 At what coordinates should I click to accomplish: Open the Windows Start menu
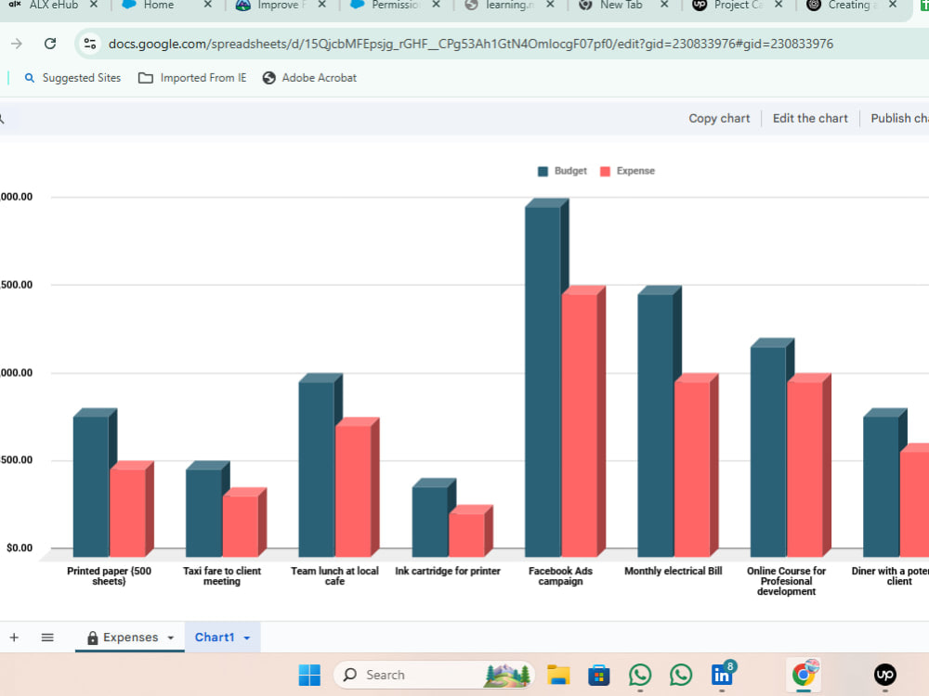point(309,675)
